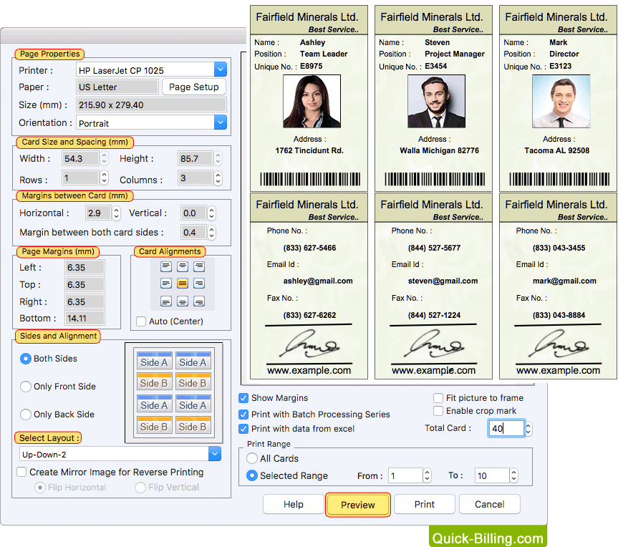This screenshot has height=547, width=623.
Task: Click the Left page margin field
Action: [84, 267]
